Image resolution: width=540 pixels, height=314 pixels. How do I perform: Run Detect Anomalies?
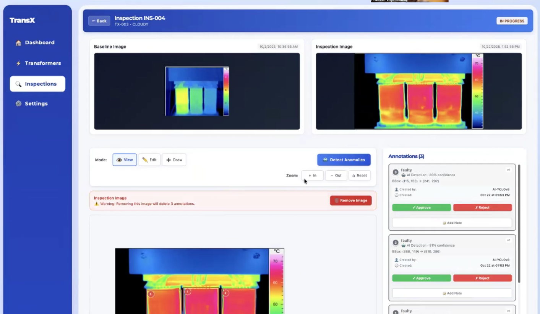click(344, 160)
